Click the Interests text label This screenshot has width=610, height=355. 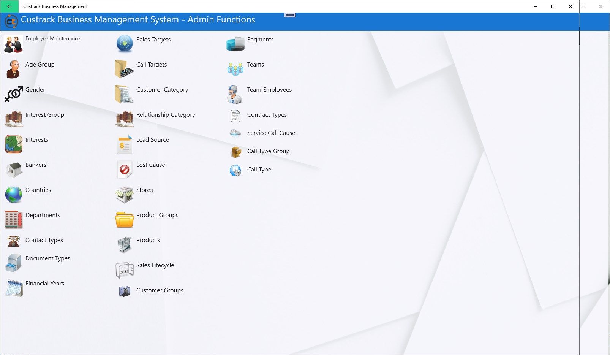pyautogui.click(x=37, y=140)
